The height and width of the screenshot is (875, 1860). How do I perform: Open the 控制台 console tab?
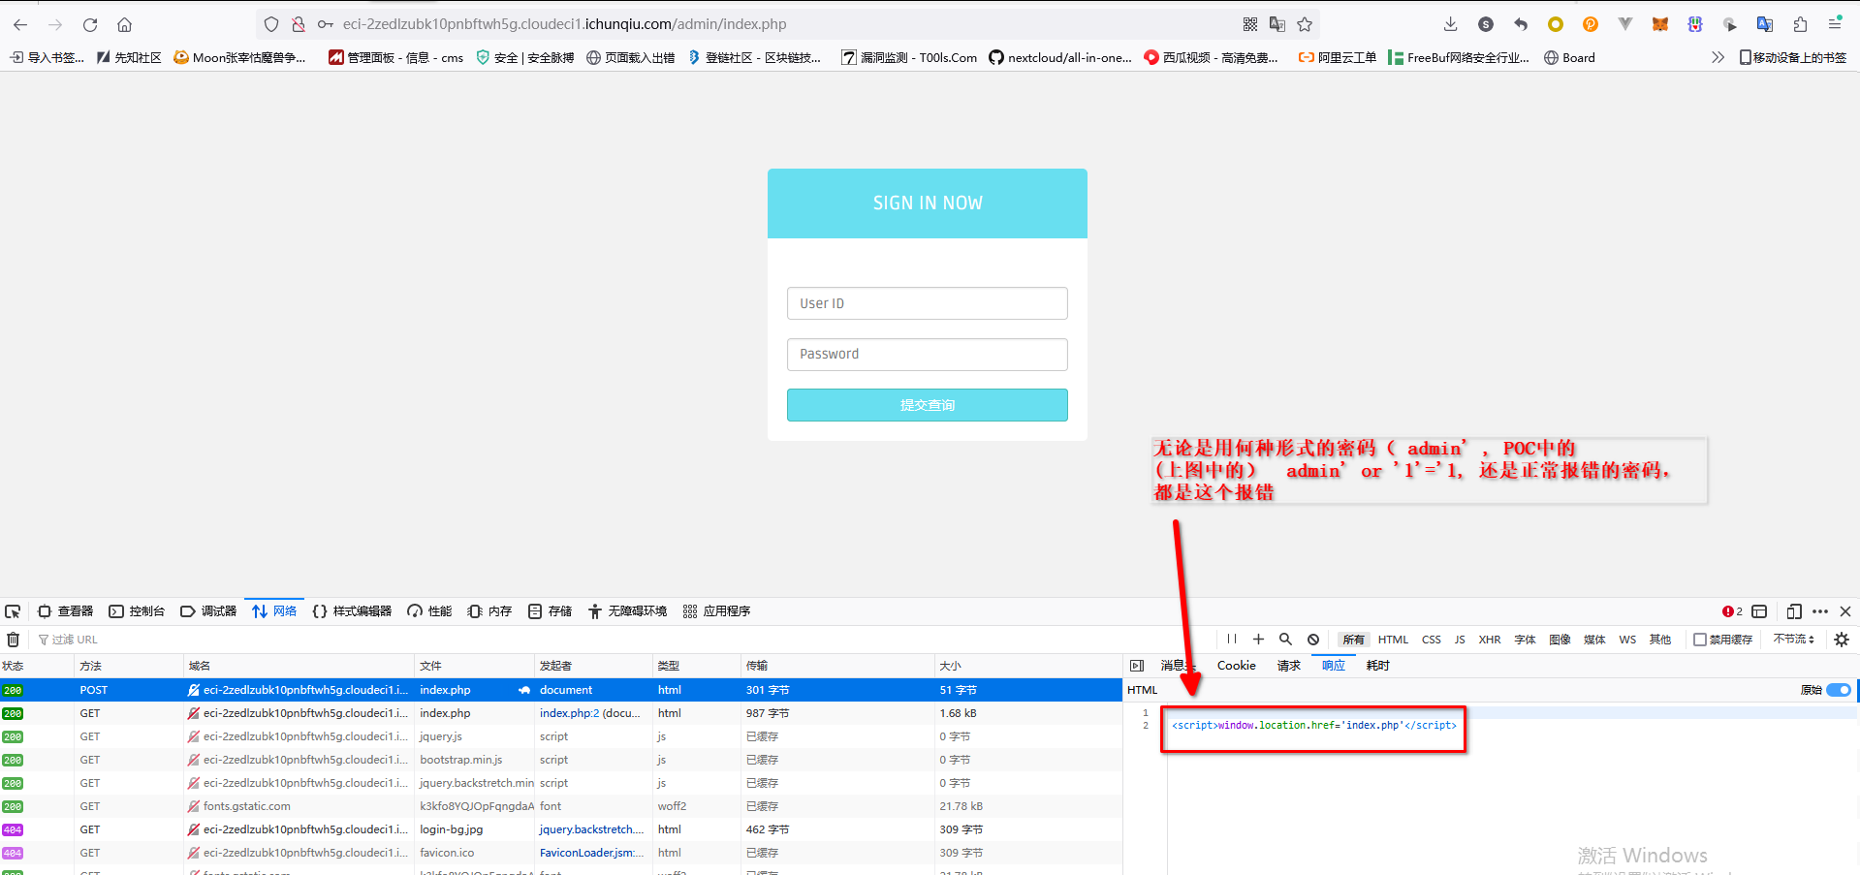tap(137, 611)
